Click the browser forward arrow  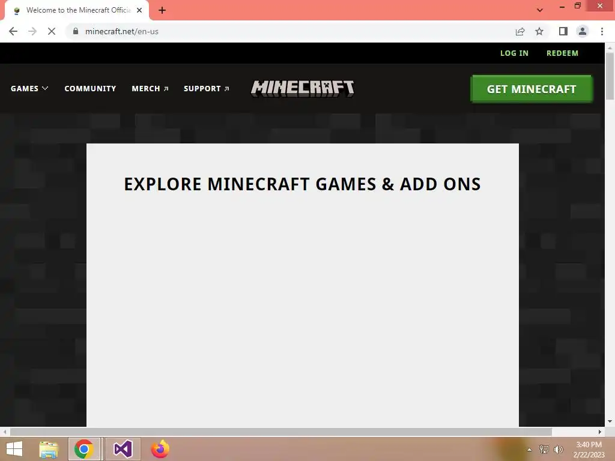point(32,31)
